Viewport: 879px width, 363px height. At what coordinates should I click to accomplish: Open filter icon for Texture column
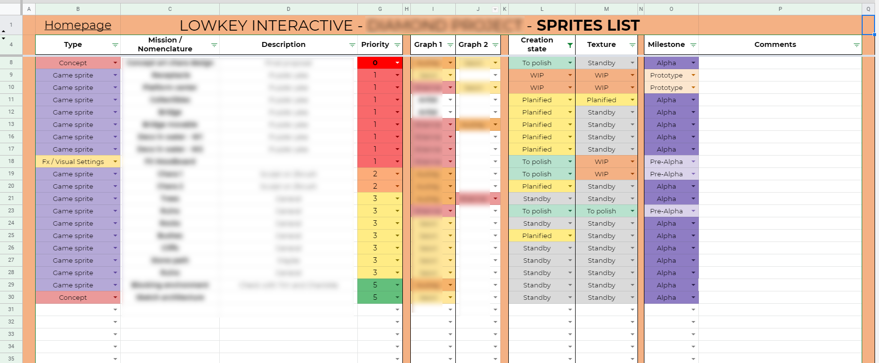[633, 45]
